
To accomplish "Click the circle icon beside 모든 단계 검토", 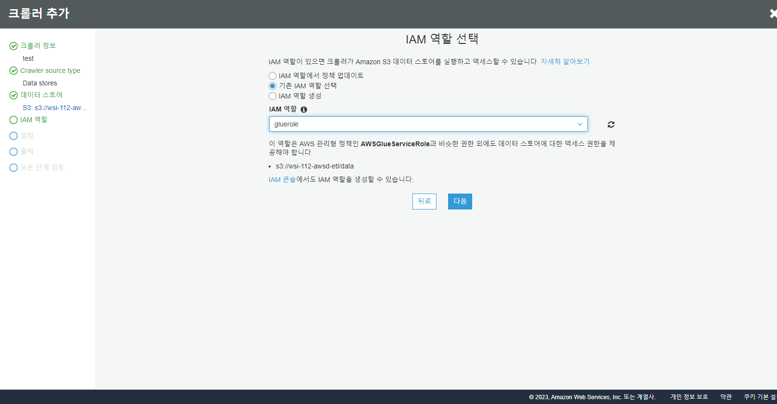I will (14, 167).
